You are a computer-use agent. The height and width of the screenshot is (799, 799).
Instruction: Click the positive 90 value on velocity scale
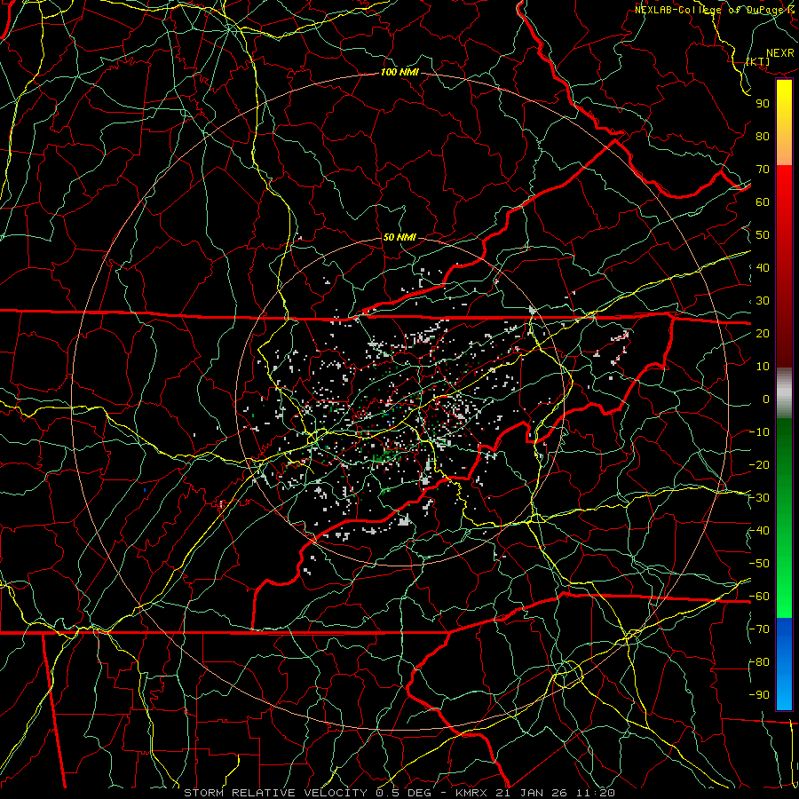click(x=763, y=104)
